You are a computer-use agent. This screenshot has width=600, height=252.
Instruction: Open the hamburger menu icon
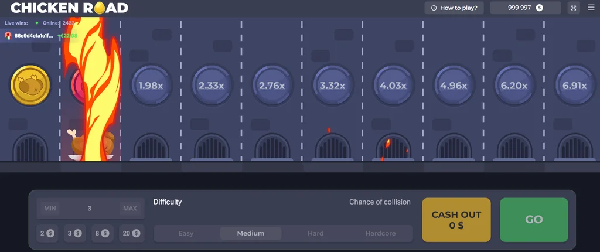tap(591, 8)
